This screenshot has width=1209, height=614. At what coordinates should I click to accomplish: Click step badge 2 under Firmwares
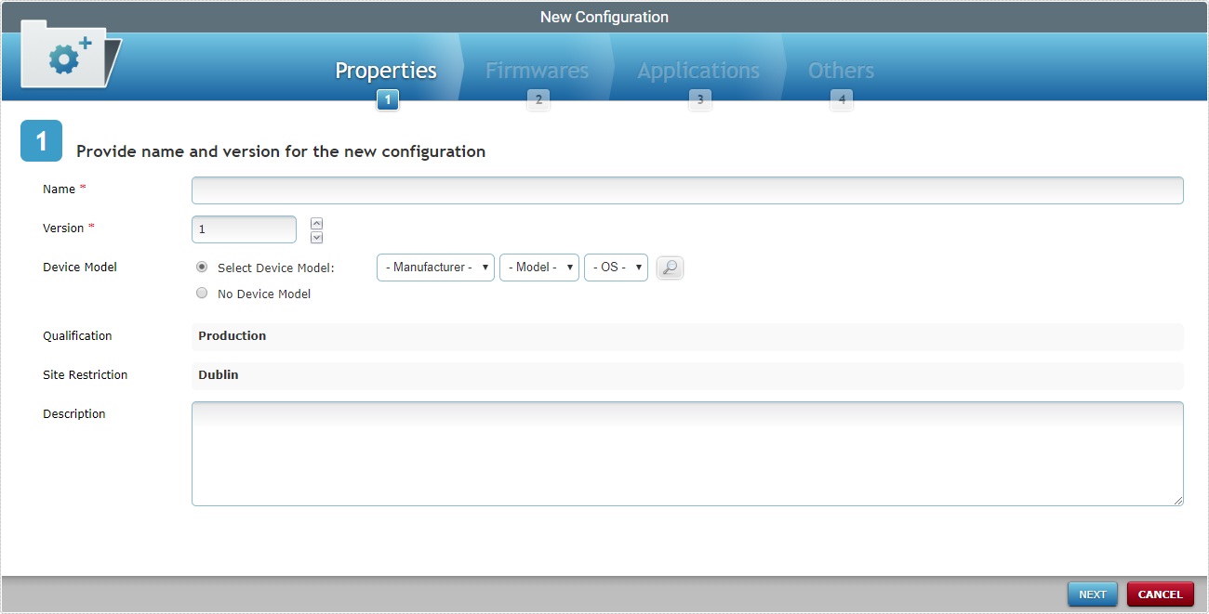538,99
